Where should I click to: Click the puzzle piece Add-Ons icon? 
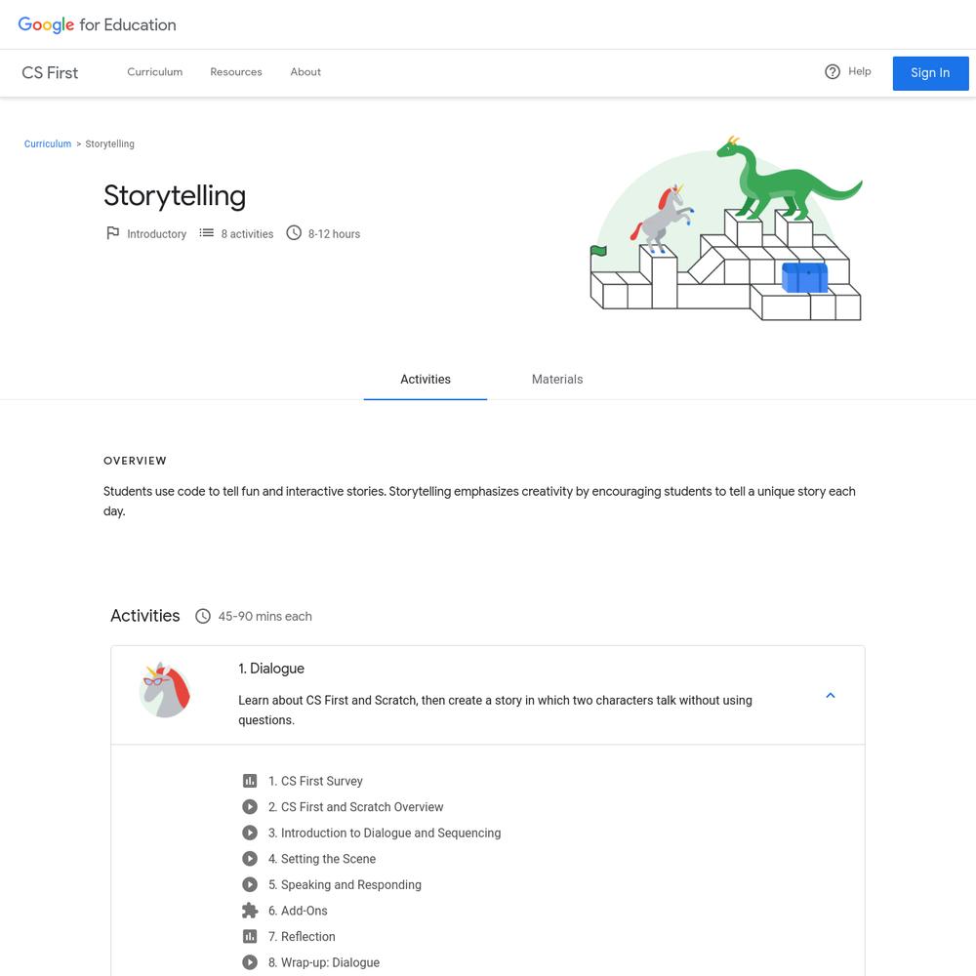pos(250,911)
